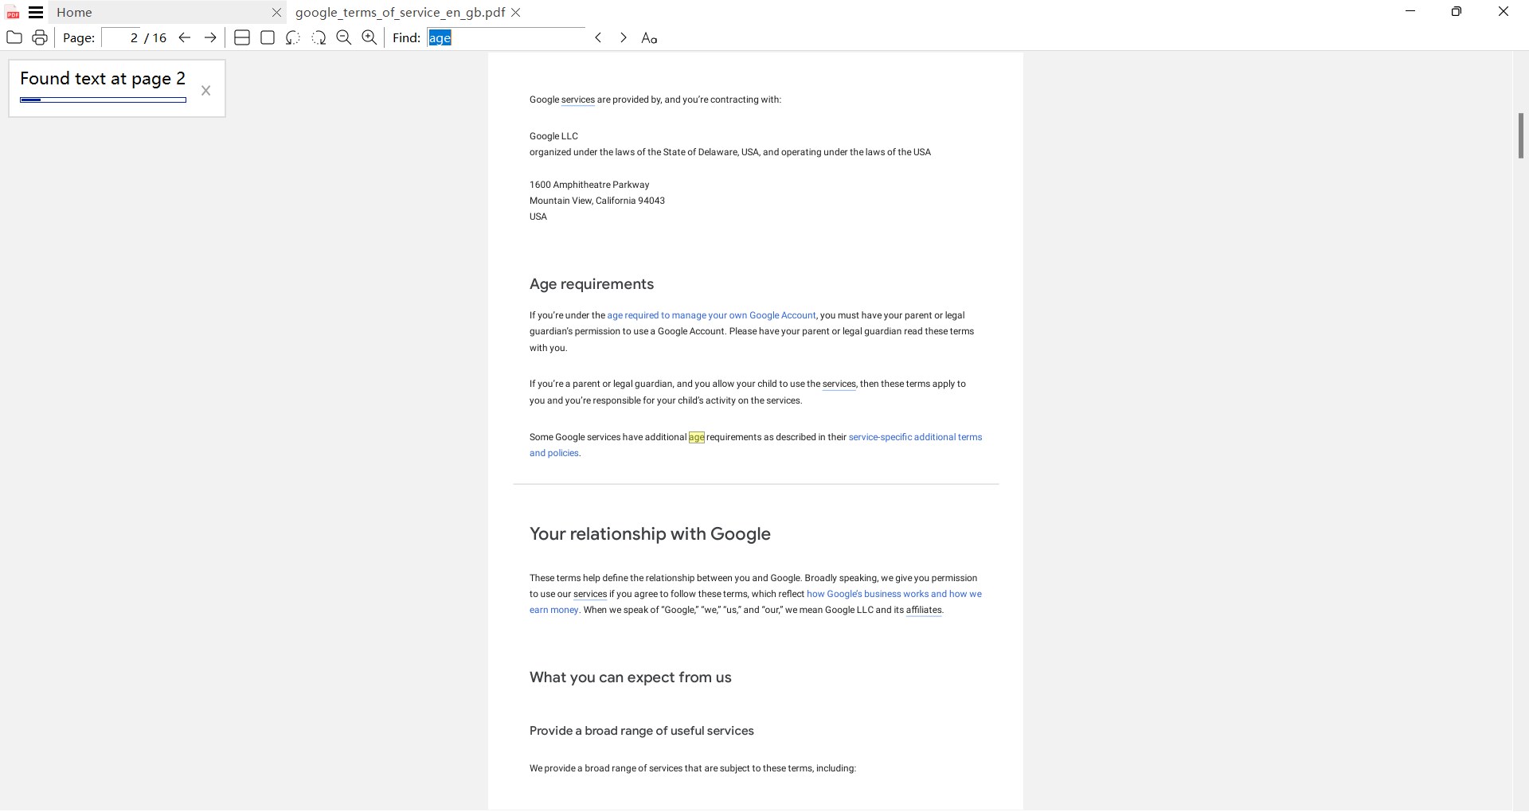Click the page number input field
The width and height of the screenshot is (1529, 812).
(x=122, y=37)
